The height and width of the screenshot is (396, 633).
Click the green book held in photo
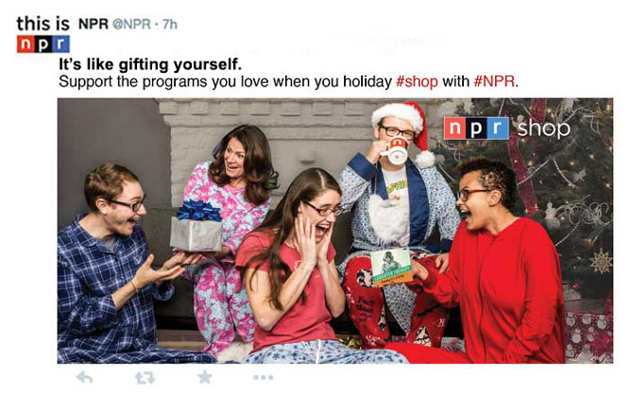tap(391, 267)
